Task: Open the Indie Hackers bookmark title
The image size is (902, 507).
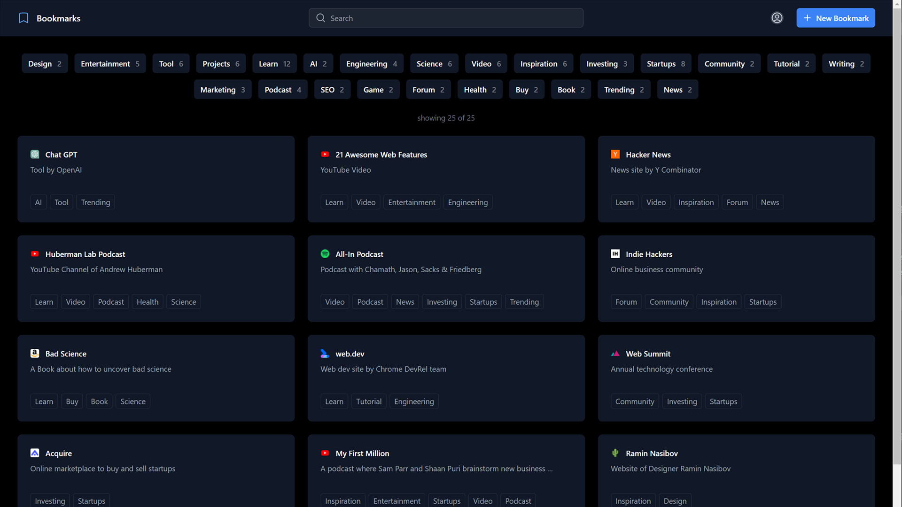Action: pos(649,254)
